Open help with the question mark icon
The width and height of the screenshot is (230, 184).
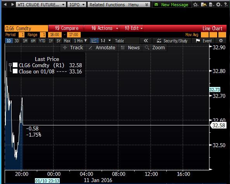point(226,5)
